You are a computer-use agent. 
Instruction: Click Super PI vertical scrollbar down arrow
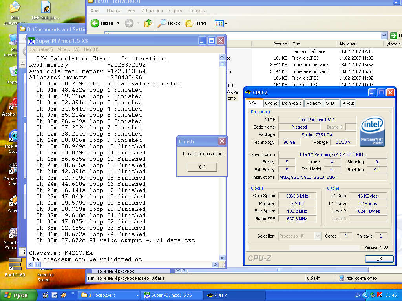[x=222, y=257]
